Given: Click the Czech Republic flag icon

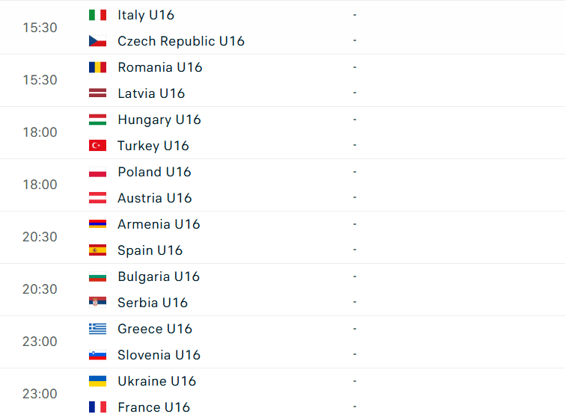Looking at the screenshot, I should [x=97, y=41].
